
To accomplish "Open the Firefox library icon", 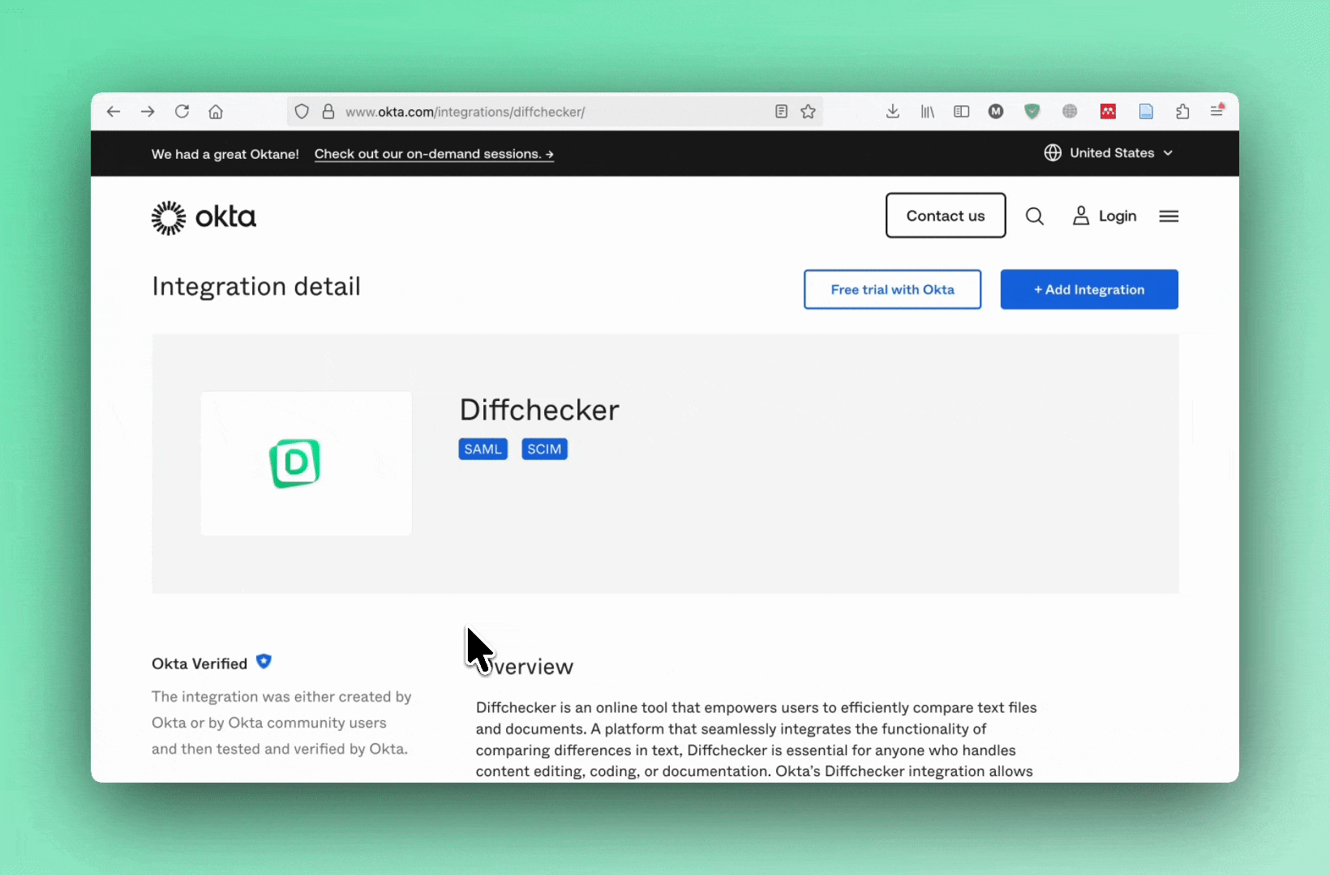I will coord(926,111).
